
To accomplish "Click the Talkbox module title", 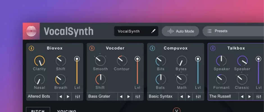I will [236, 48].
